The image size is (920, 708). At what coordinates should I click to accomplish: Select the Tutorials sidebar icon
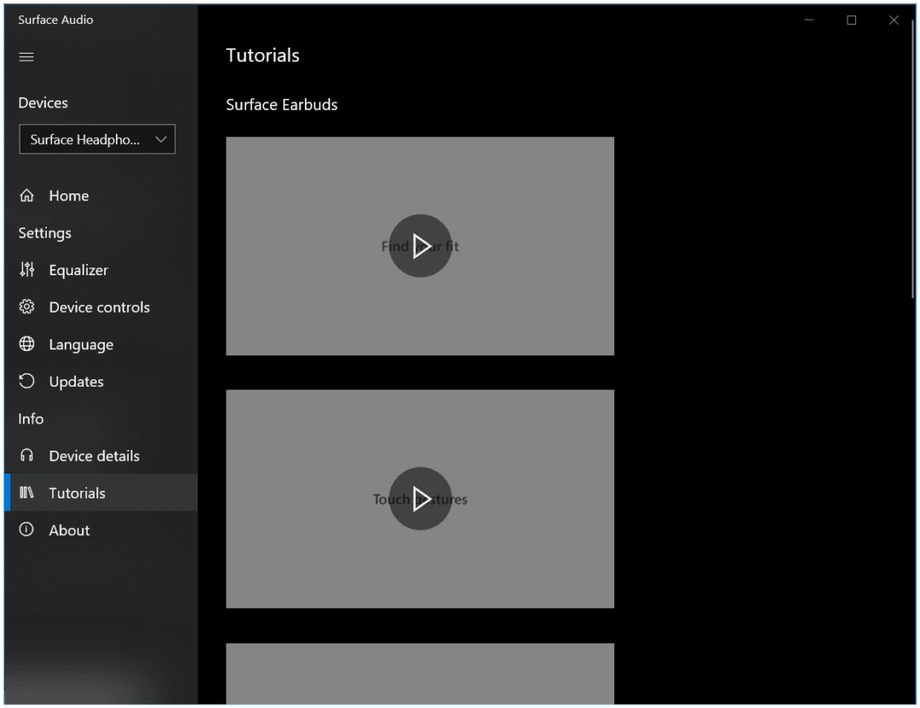(x=26, y=492)
